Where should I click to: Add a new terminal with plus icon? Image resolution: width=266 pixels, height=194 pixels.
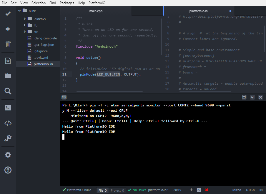[191, 190]
